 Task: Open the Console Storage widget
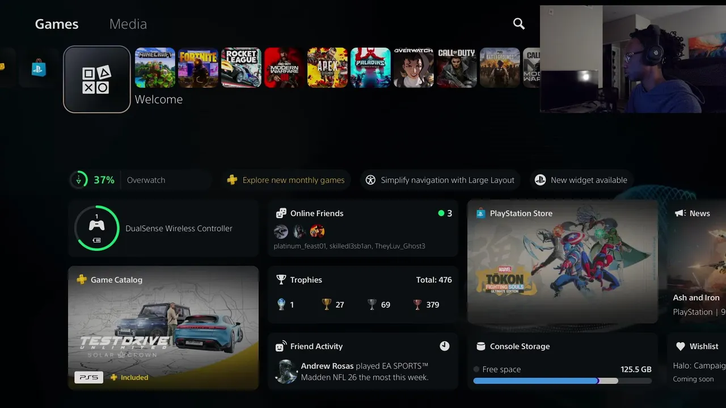(x=563, y=362)
